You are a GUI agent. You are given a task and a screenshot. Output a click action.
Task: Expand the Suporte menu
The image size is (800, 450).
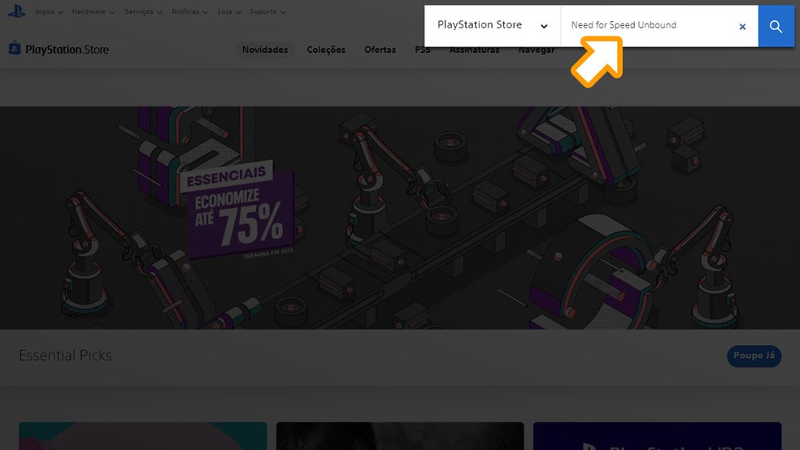(x=267, y=12)
